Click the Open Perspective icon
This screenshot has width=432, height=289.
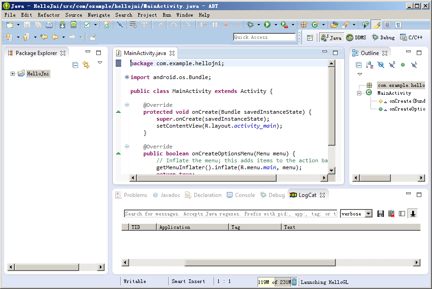tap(310, 37)
